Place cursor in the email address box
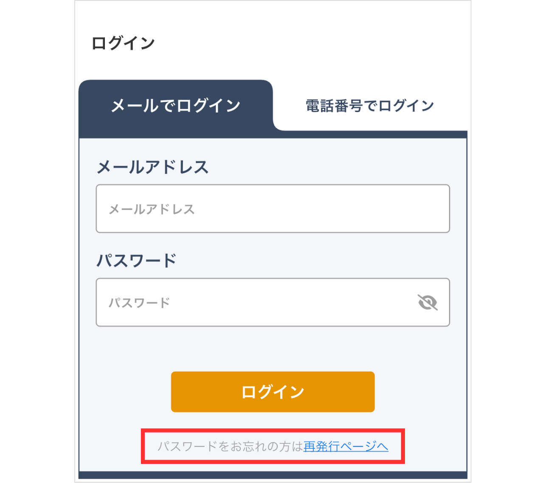This screenshot has width=546, height=483. click(x=273, y=209)
